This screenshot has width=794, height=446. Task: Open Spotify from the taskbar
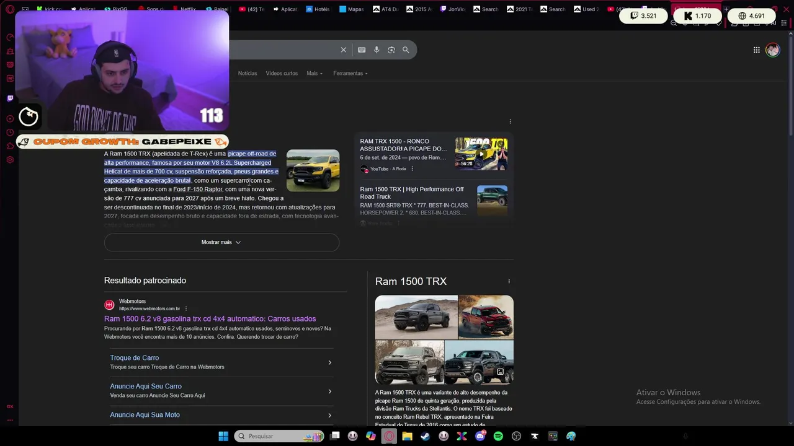click(x=498, y=436)
